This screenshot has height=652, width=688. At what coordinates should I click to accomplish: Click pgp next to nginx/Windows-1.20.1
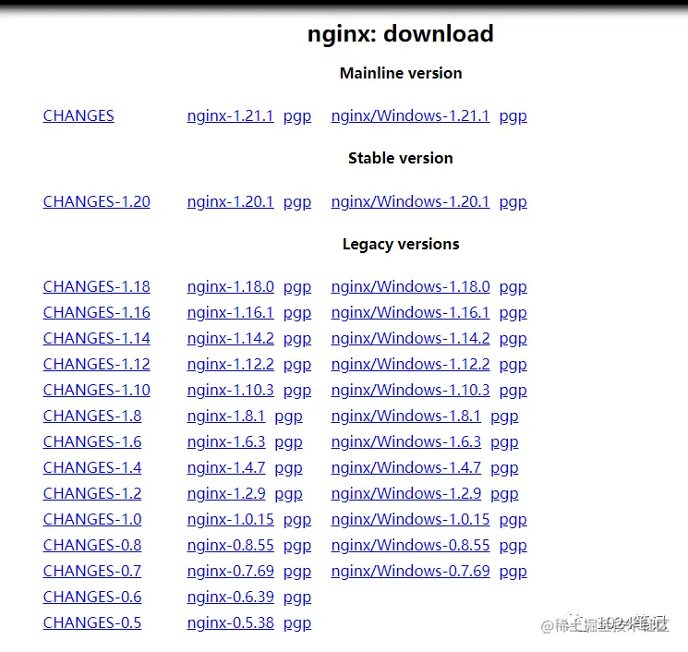[x=513, y=202]
